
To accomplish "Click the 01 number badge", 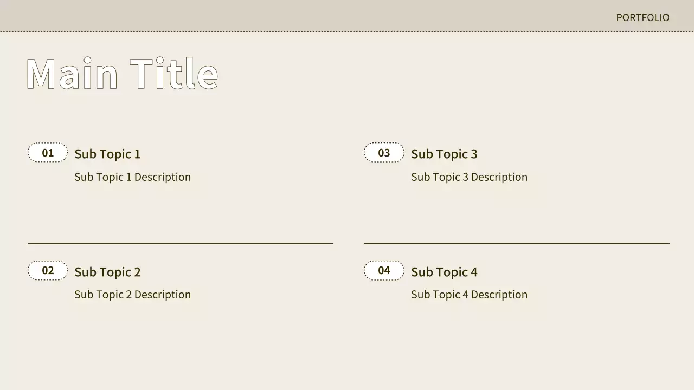I will pyautogui.click(x=48, y=153).
